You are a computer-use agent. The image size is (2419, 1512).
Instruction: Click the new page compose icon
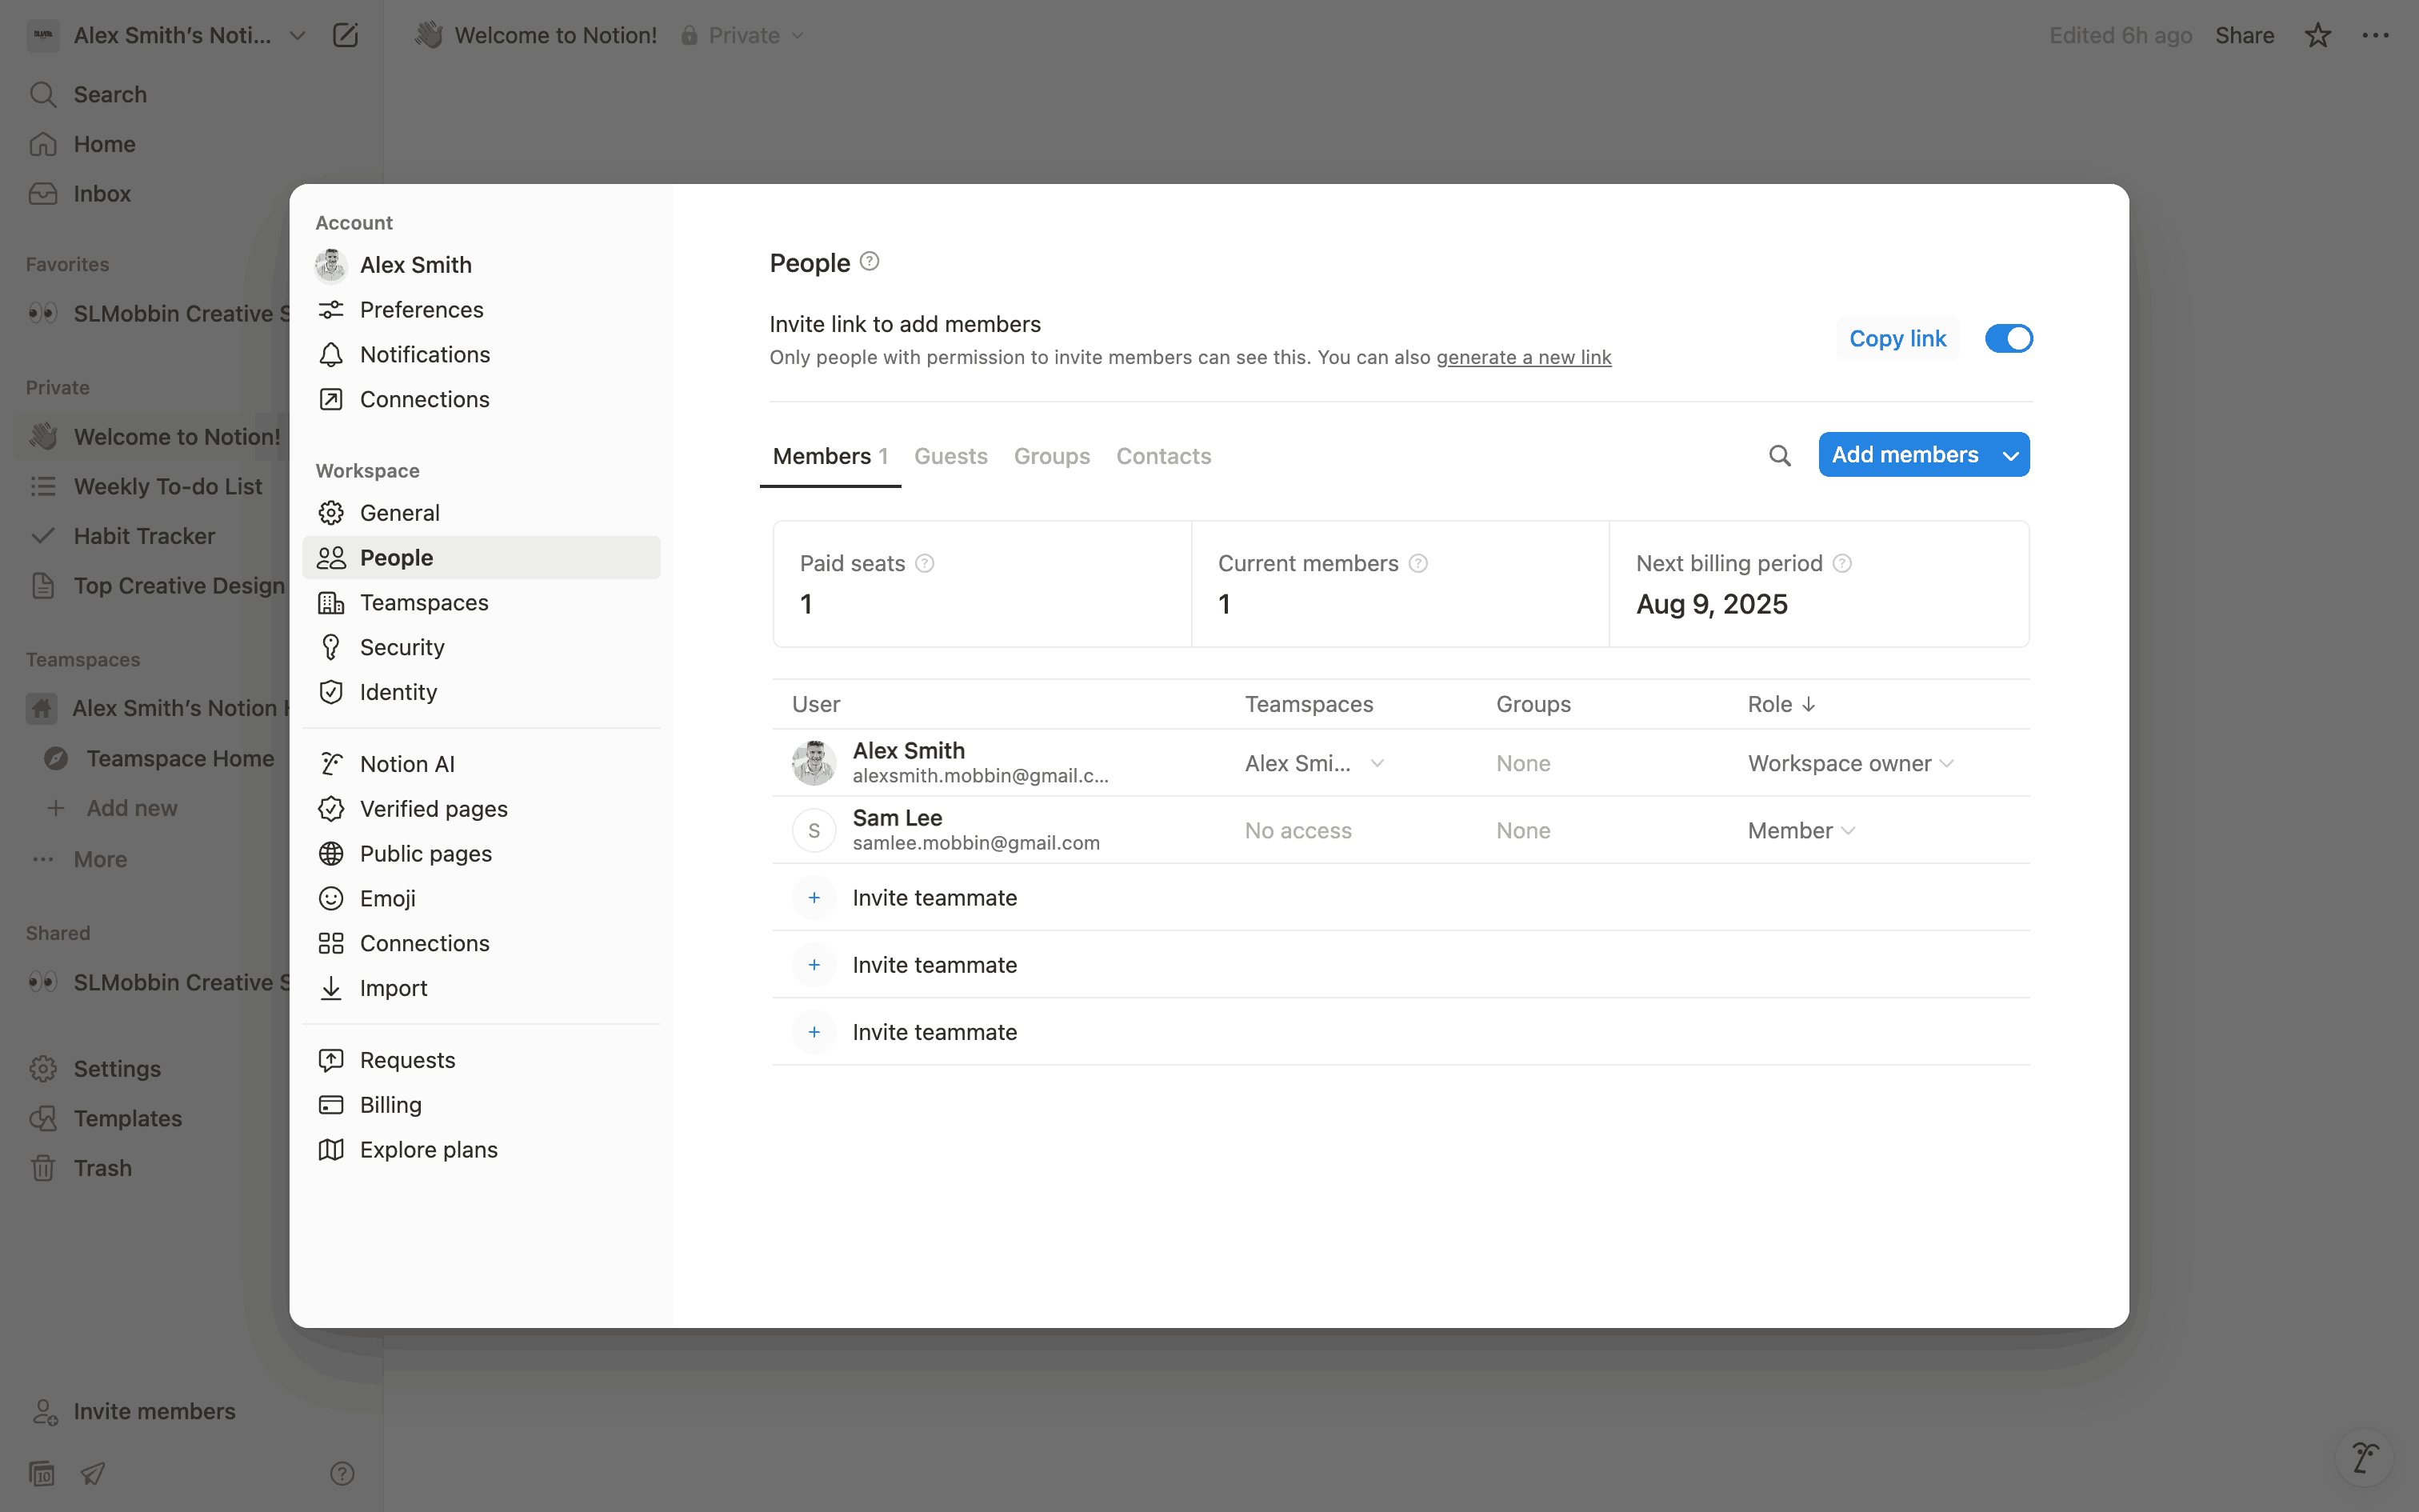pos(345,35)
